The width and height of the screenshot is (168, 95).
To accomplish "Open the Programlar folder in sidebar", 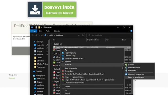I will [x=41, y=67].
